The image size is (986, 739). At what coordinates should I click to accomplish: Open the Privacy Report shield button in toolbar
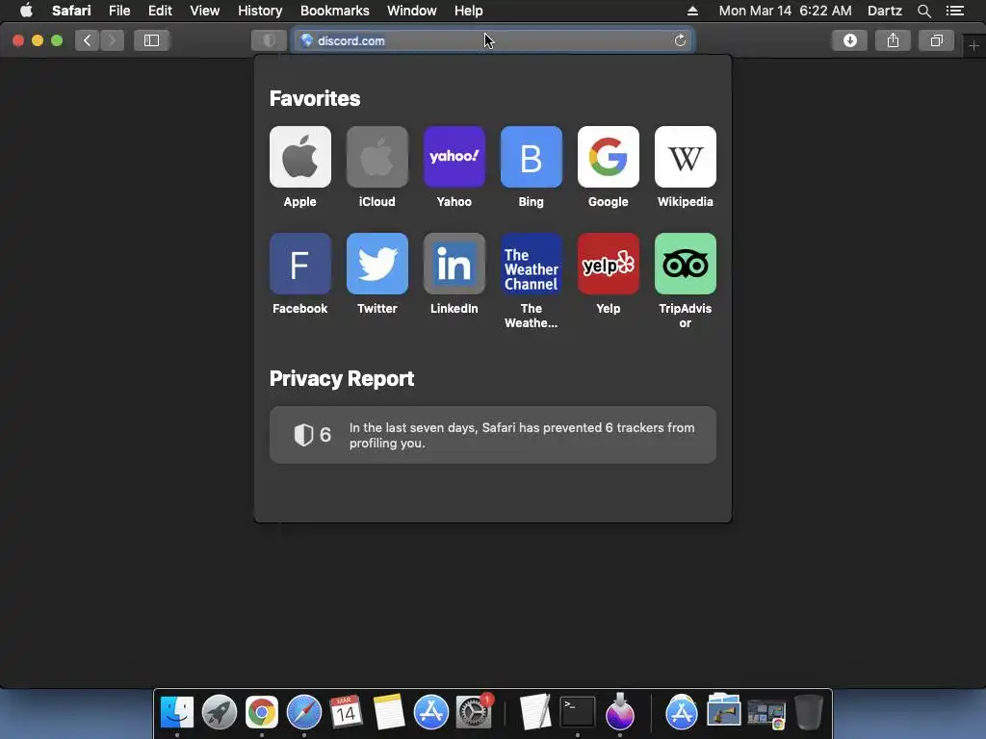tap(270, 40)
